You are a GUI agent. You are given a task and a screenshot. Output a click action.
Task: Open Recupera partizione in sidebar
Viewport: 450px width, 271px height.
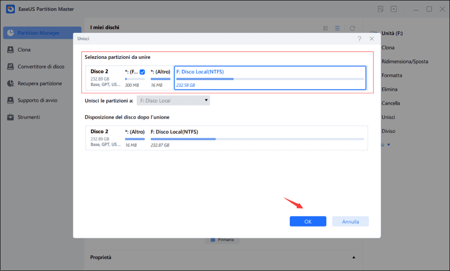tap(40, 84)
